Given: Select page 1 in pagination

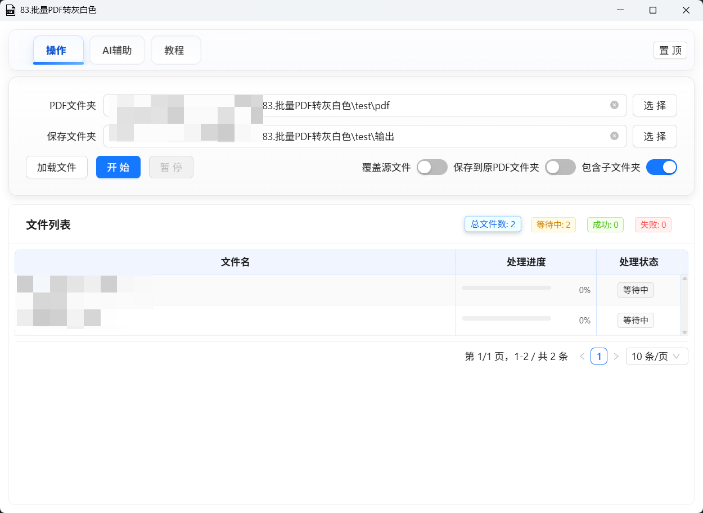Looking at the screenshot, I should point(599,356).
